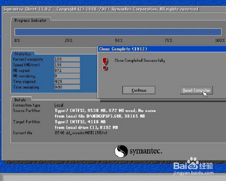Click the Local connection type value

(x=59, y=105)
